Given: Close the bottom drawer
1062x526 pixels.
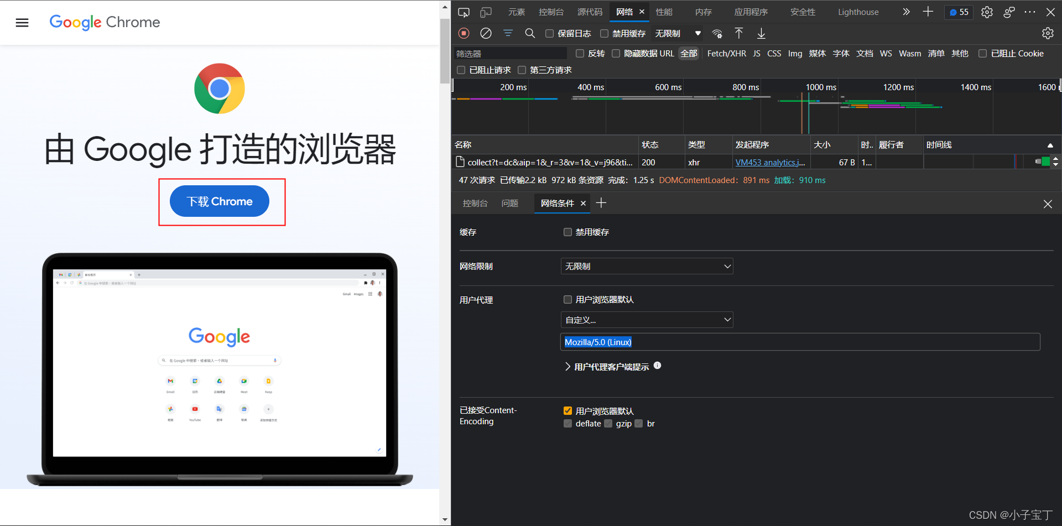Looking at the screenshot, I should click(x=1048, y=204).
